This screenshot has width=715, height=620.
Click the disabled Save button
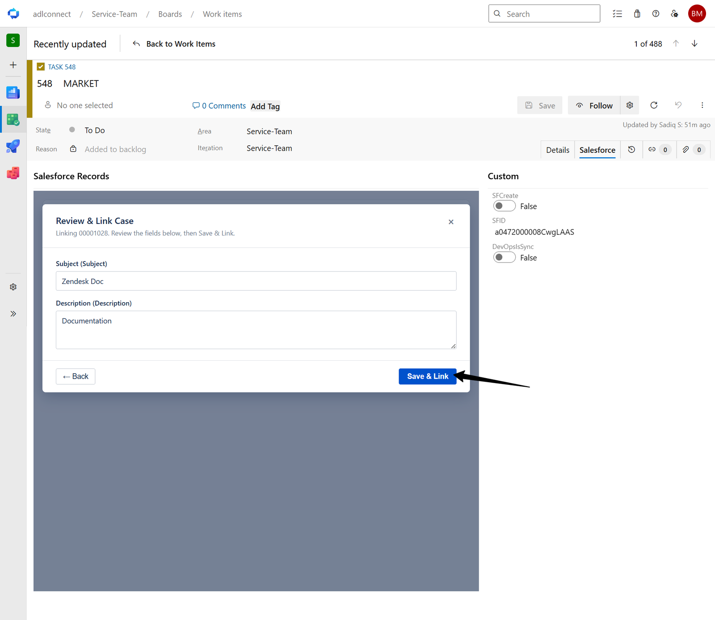point(539,105)
